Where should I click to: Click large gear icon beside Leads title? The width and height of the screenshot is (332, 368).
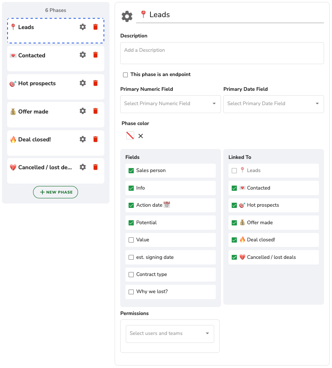click(x=127, y=16)
